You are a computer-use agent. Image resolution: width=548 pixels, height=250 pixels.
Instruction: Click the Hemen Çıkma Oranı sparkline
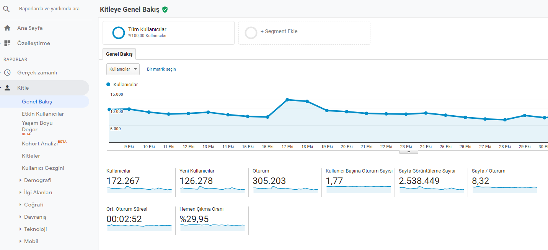212,227
